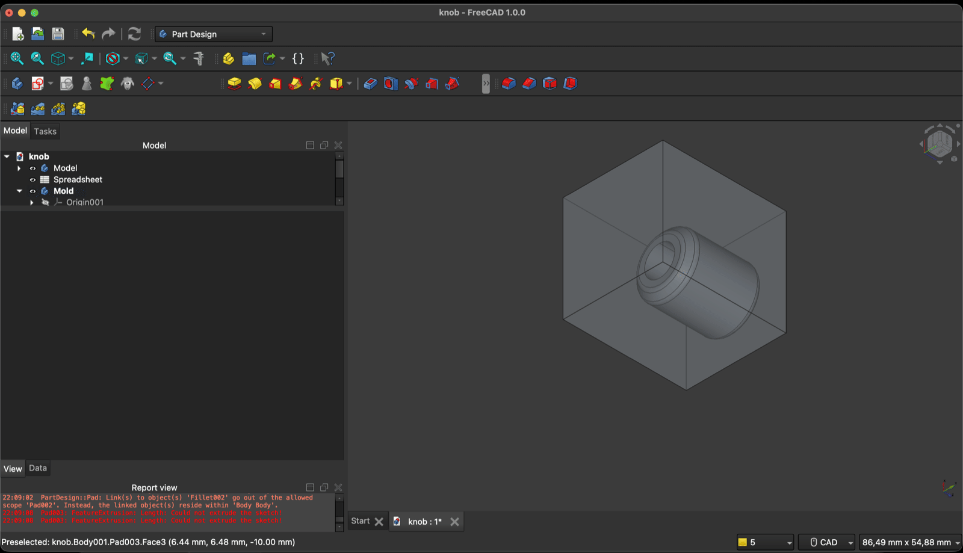Screen dimensions: 963x553
Task: Select the Hole tool
Action: coord(391,84)
